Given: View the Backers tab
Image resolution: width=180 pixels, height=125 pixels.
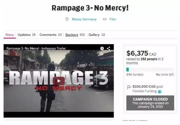Looking at the screenshot, I should [75, 35].
